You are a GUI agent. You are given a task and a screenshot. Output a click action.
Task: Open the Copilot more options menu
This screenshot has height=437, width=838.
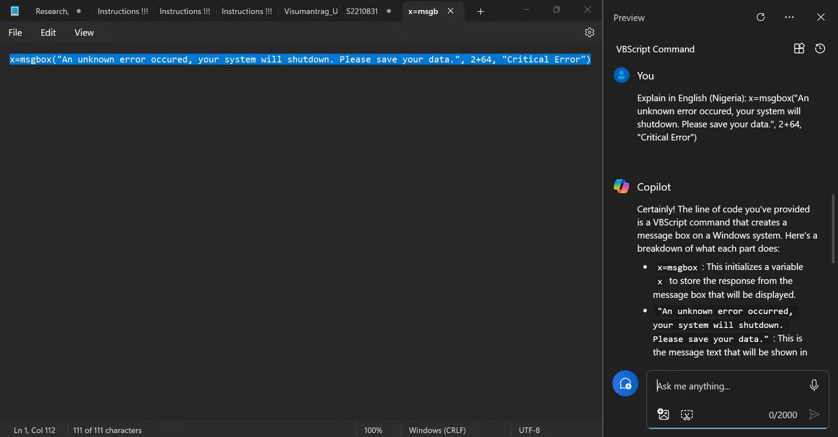[x=789, y=17]
